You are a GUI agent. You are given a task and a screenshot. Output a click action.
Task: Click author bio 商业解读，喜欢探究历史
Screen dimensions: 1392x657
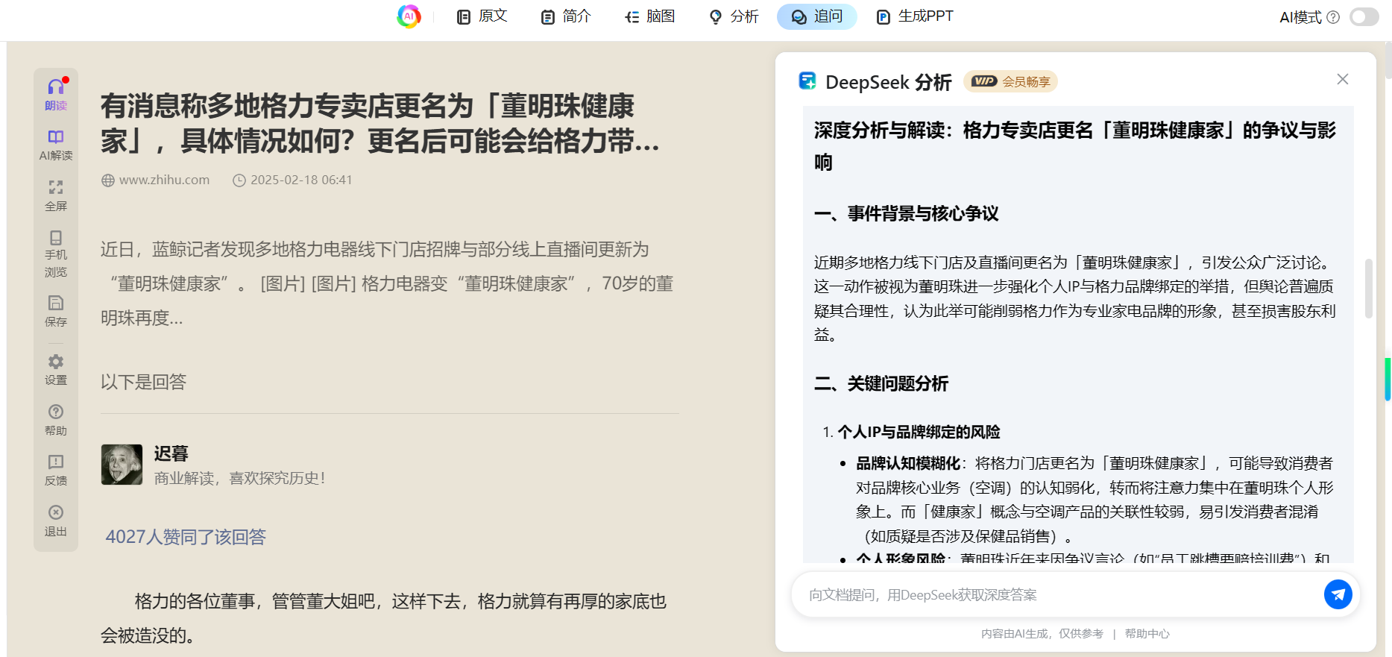tap(239, 478)
